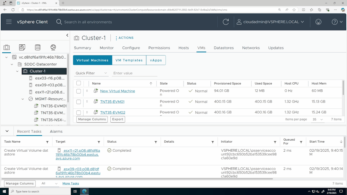Viewport: 347px width, 195px height.
Task: Open the cloudadmin user account dropdown
Action: point(270,22)
